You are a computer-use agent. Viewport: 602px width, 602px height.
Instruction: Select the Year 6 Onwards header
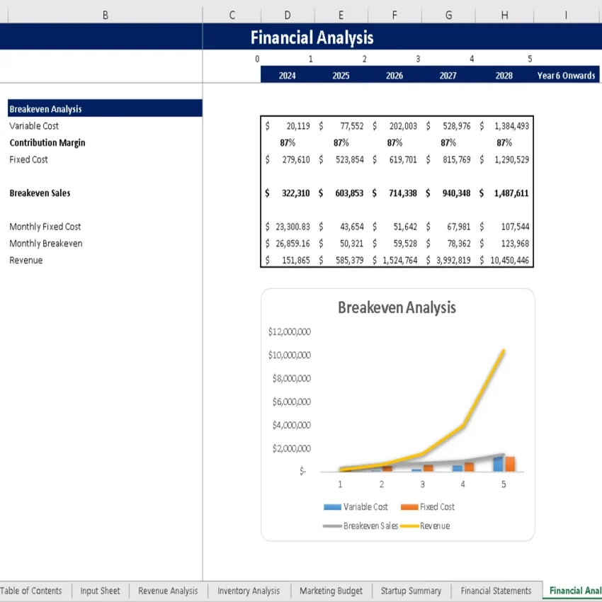tap(565, 75)
